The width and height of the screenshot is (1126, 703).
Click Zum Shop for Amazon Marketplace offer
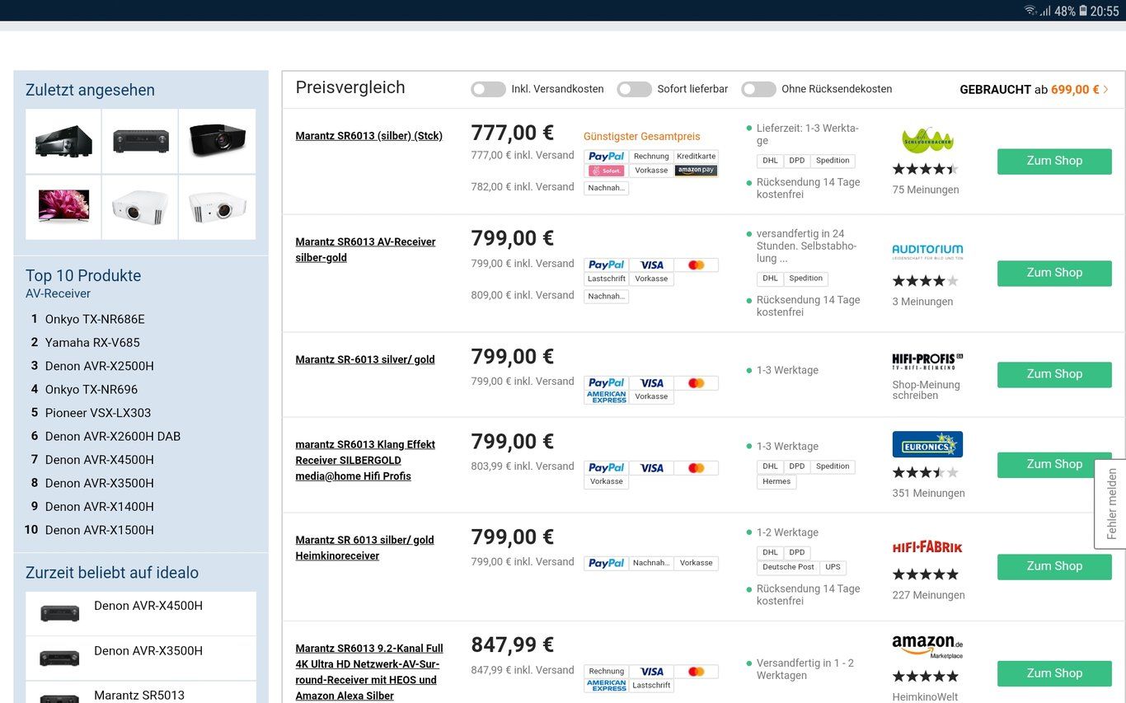1054,673
